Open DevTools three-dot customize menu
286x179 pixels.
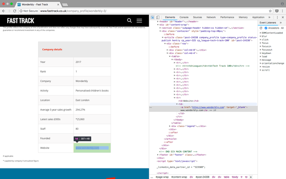click(x=277, y=17)
